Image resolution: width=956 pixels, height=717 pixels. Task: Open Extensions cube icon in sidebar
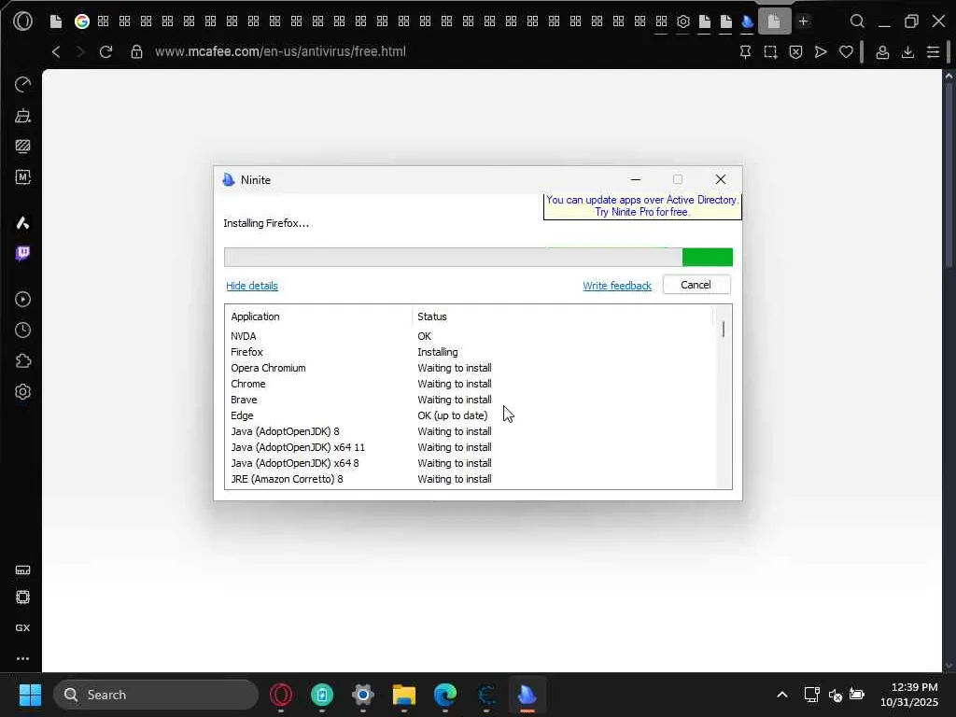(x=22, y=361)
